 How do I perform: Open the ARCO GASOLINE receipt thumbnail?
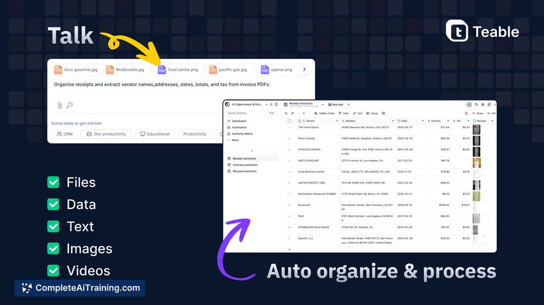(x=477, y=163)
